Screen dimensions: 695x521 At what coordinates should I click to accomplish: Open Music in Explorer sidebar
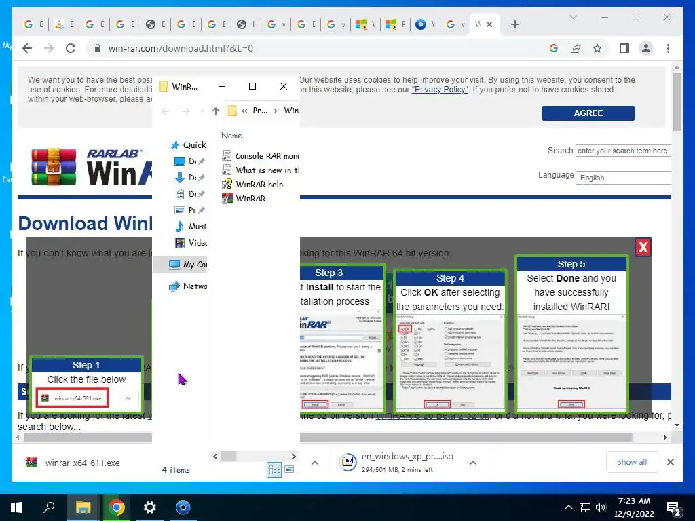(x=190, y=227)
